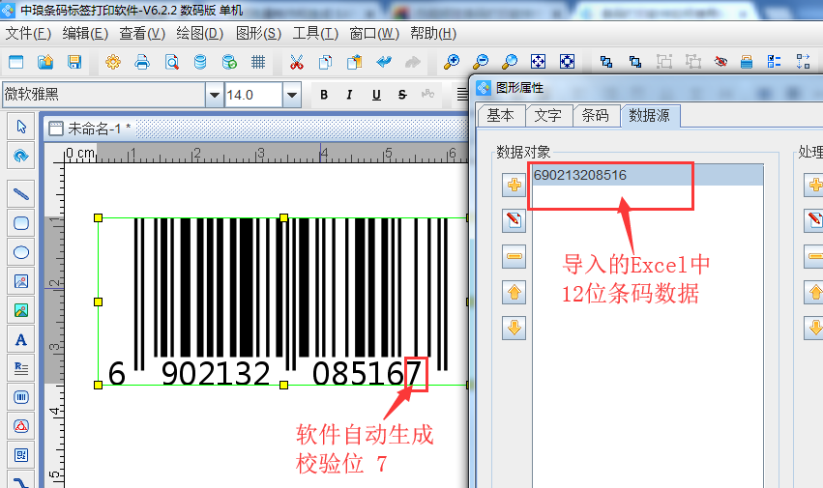
Task: Switch to the 条码 tab
Action: pos(595,115)
